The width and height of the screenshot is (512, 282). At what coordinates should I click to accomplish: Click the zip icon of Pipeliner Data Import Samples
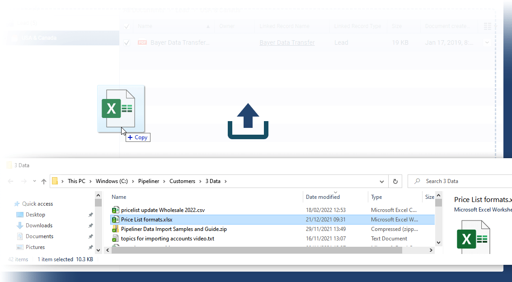click(x=115, y=229)
